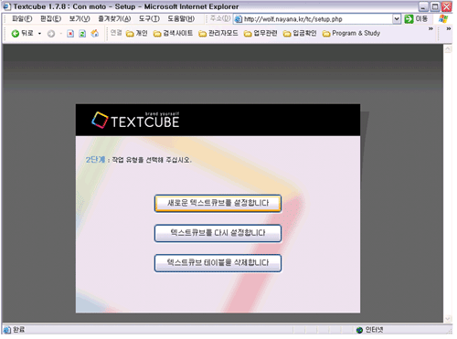Click the Forward arrow icon

[x=51, y=34]
